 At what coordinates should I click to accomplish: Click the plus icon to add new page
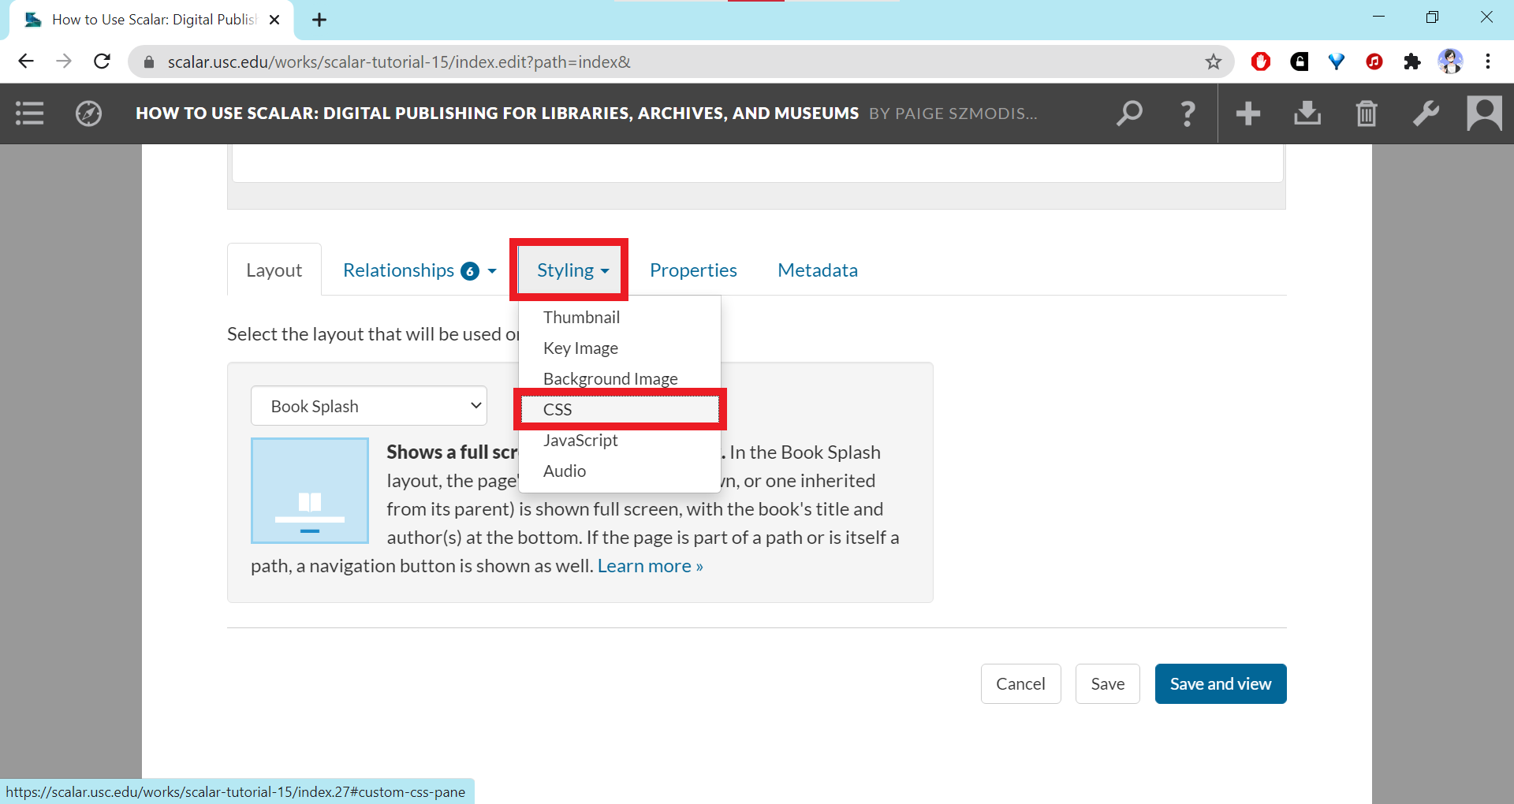pyautogui.click(x=1247, y=114)
